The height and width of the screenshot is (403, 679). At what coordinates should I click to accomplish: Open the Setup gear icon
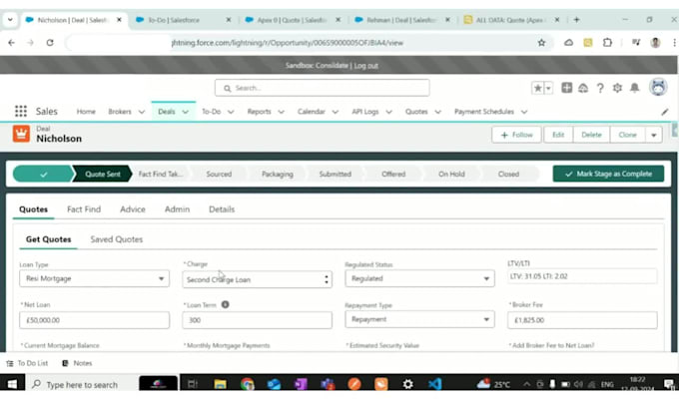click(x=617, y=88)
